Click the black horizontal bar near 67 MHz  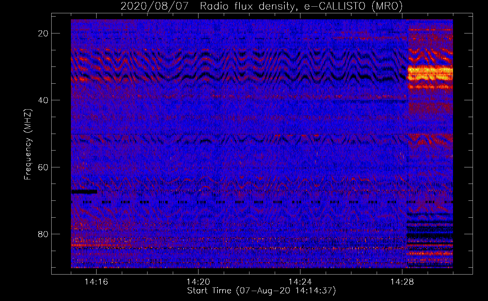click(84, 191)
